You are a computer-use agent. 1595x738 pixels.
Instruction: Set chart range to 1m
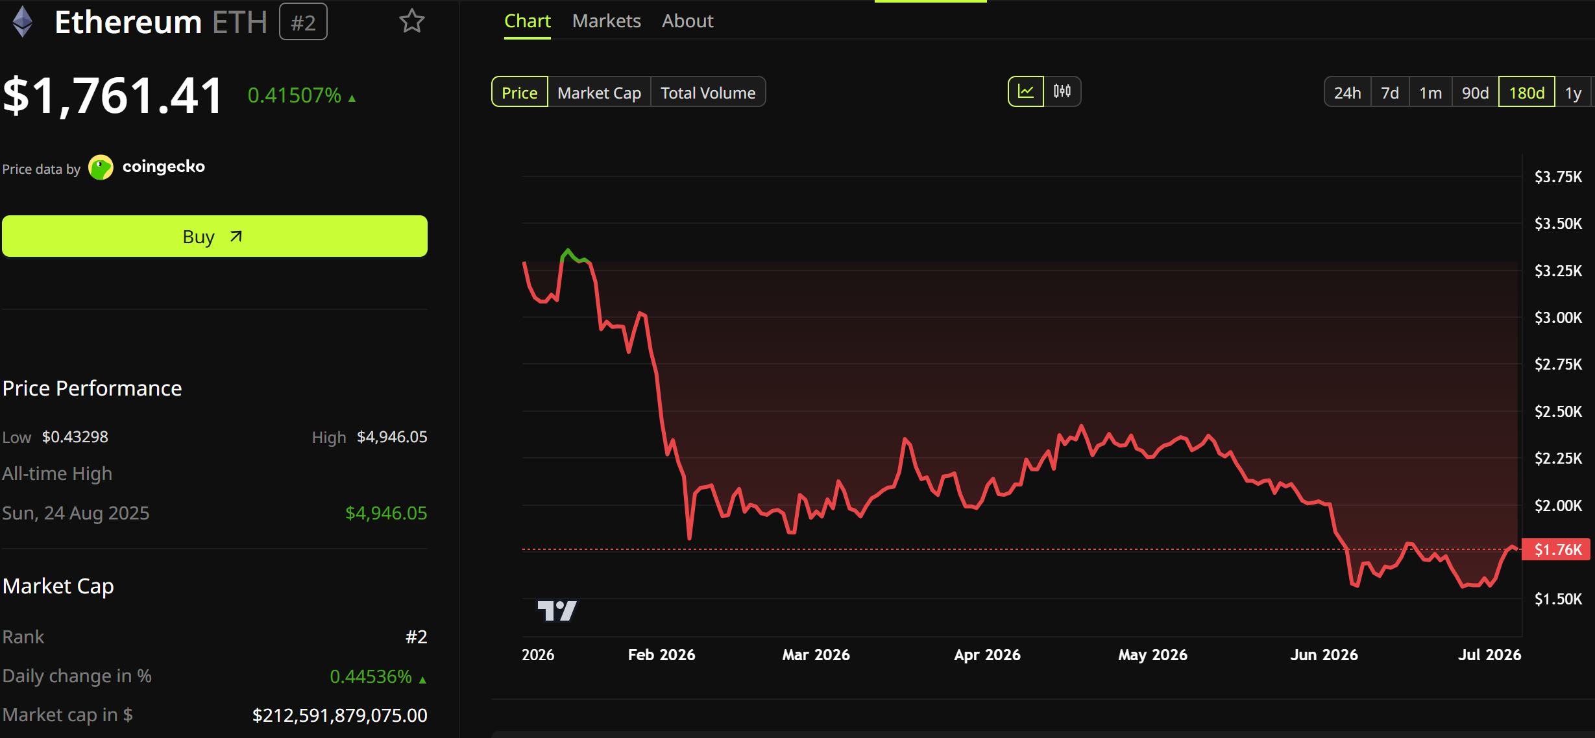point(1430,92)
